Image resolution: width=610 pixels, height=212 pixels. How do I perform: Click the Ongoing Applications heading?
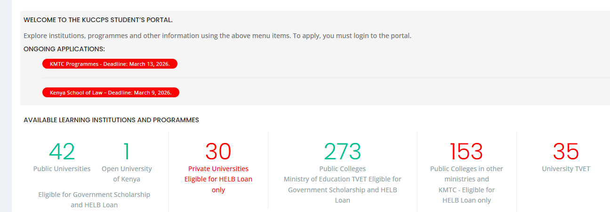64,49
